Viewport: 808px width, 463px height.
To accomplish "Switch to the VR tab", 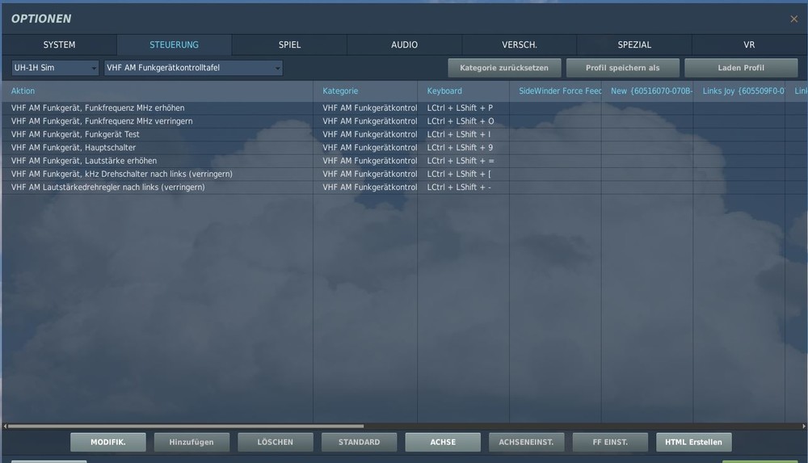I will coord(749,45).
